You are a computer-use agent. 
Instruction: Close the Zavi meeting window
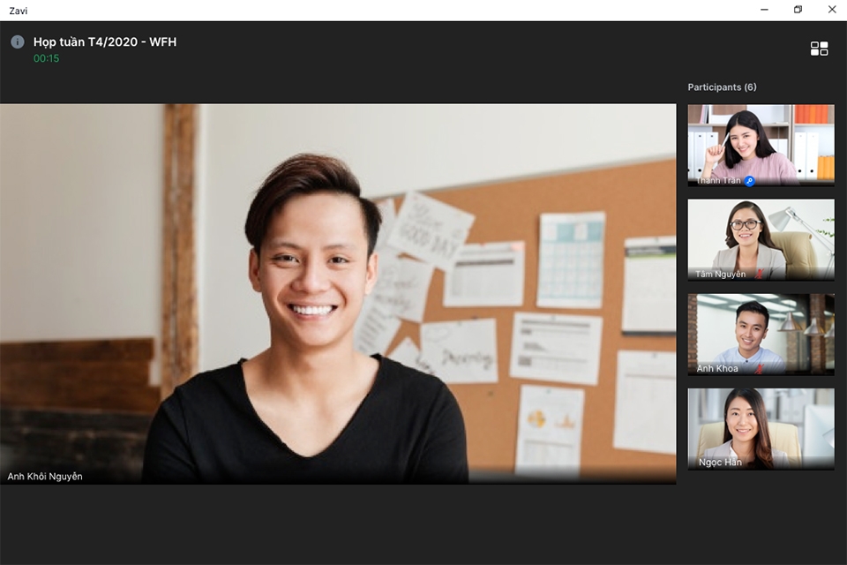(832, 10)
